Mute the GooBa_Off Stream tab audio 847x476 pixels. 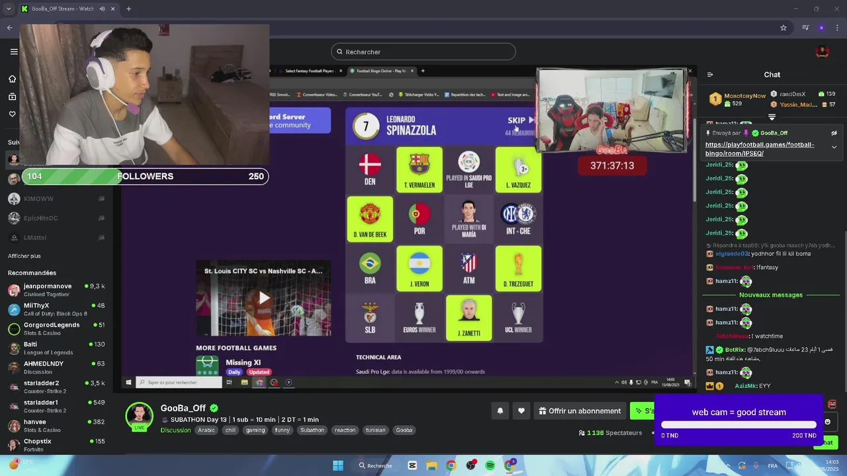pos(103,9)
